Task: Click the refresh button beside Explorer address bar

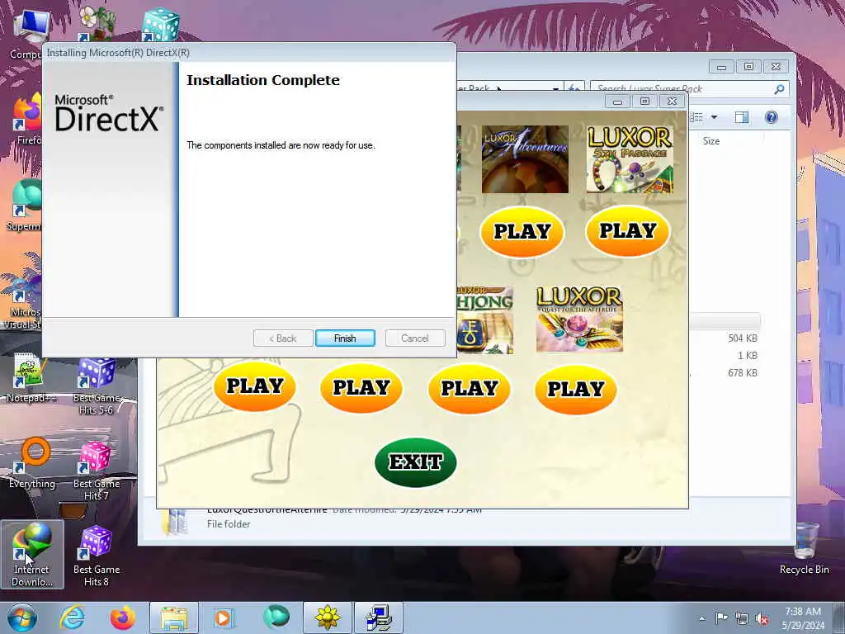Action: click(574, 89)
